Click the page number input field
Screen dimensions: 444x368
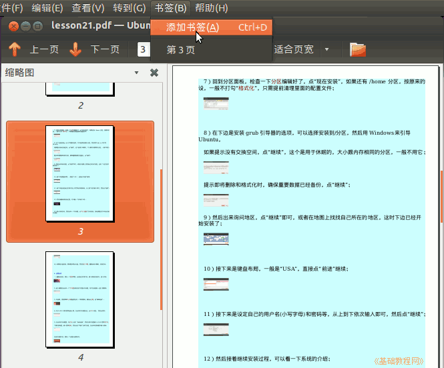tap(143, 49)
